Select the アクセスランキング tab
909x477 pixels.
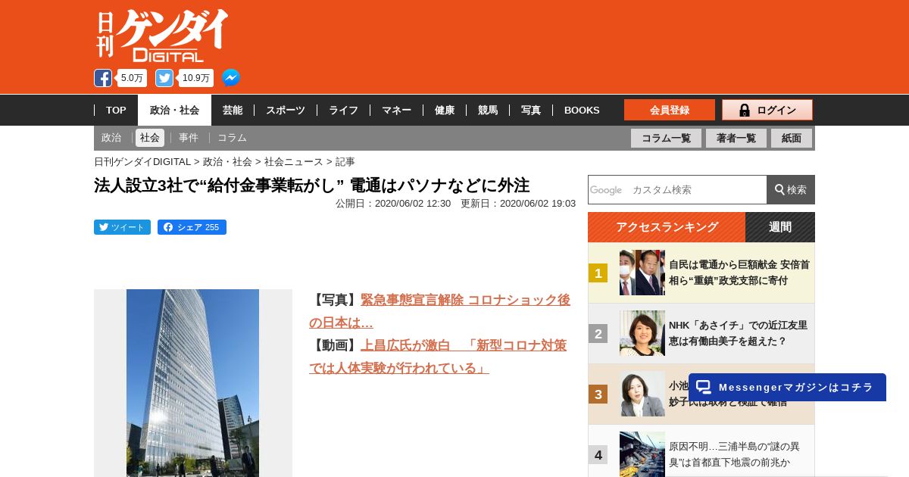(x=667, y=227)
